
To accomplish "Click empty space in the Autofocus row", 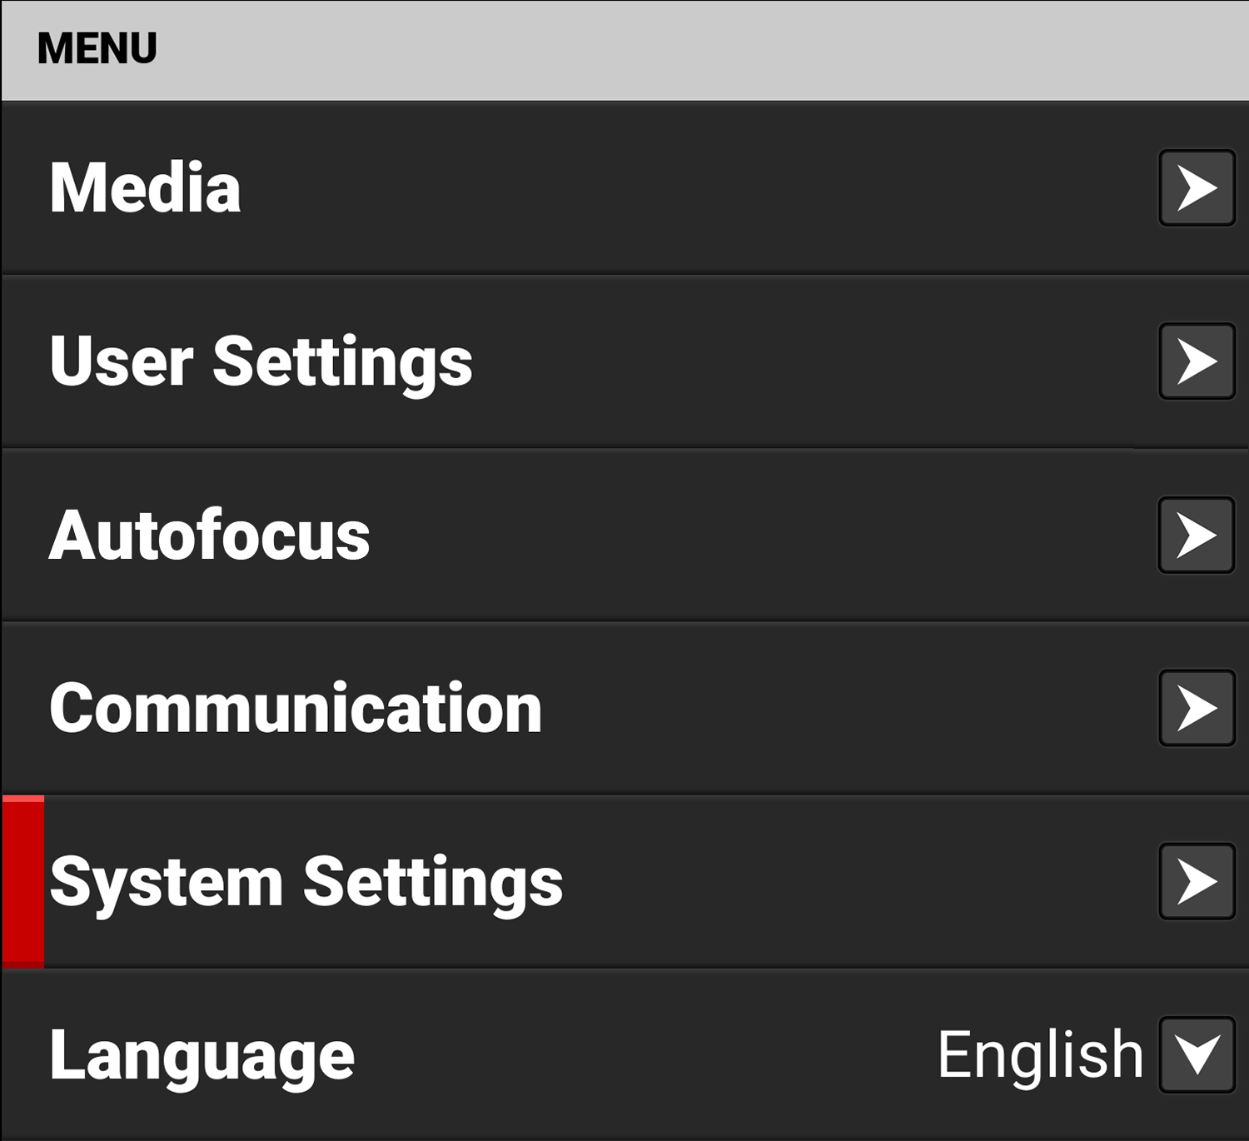I will 749,535.
